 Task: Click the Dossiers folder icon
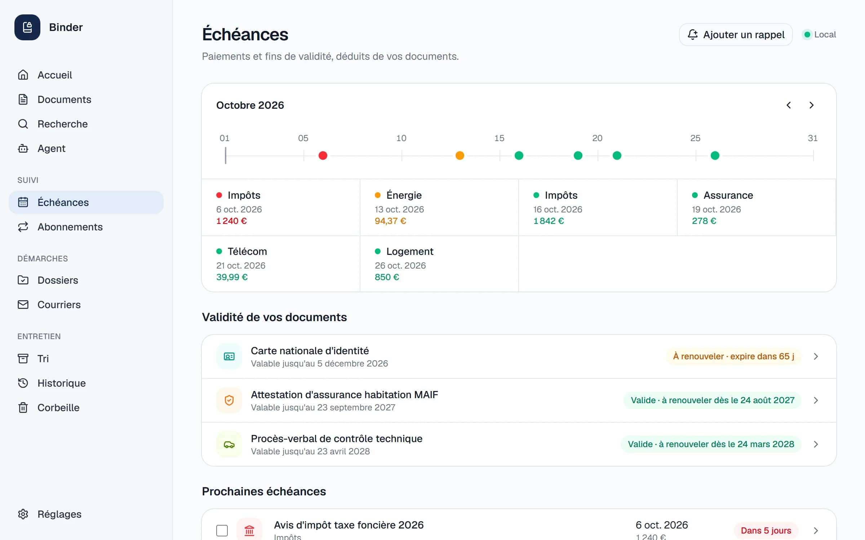point(23,280)
